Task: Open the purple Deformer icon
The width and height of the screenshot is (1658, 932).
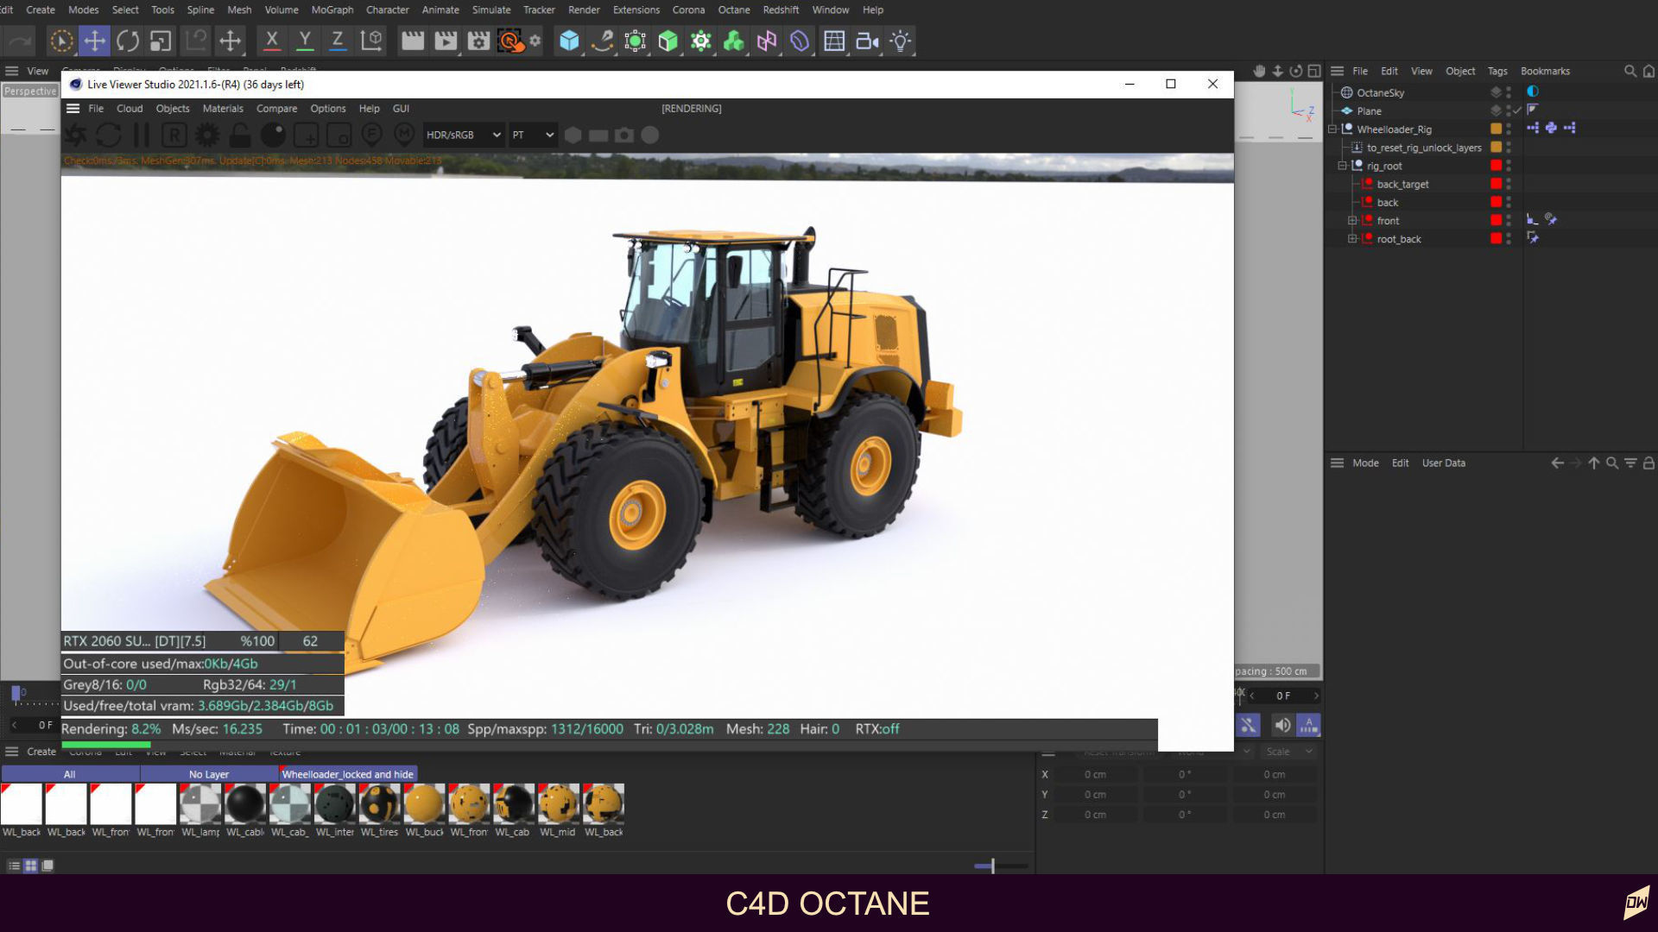Action: (x=800, y=41)
